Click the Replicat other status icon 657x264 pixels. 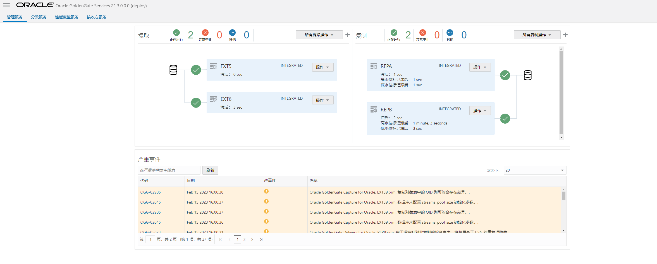[450, 33]
